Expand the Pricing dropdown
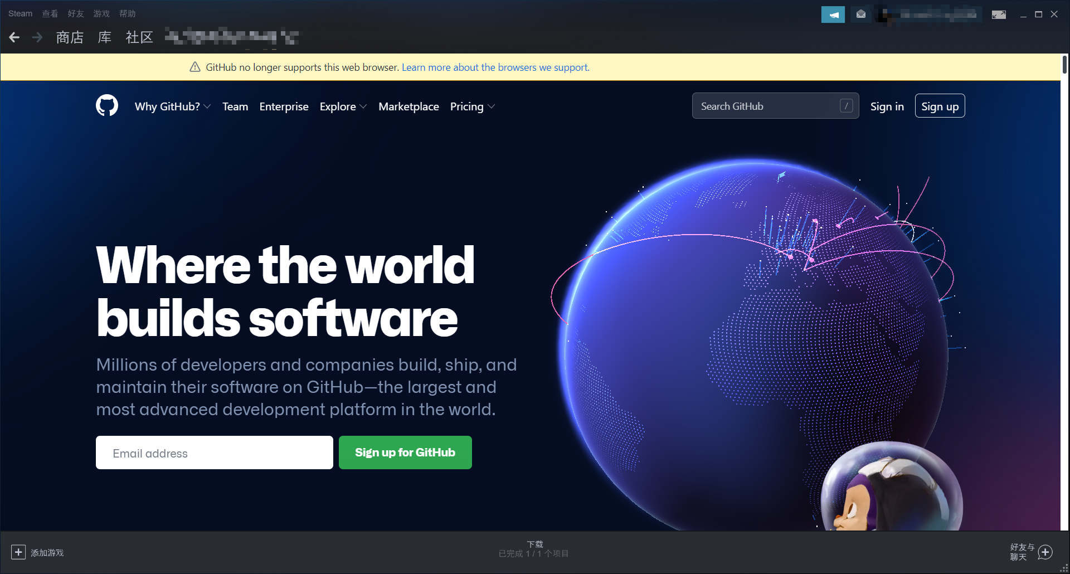This screenshot has width=1070, height=574. (471, 106)
